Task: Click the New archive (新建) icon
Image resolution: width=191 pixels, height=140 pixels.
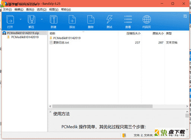Action: coord(54,19)
